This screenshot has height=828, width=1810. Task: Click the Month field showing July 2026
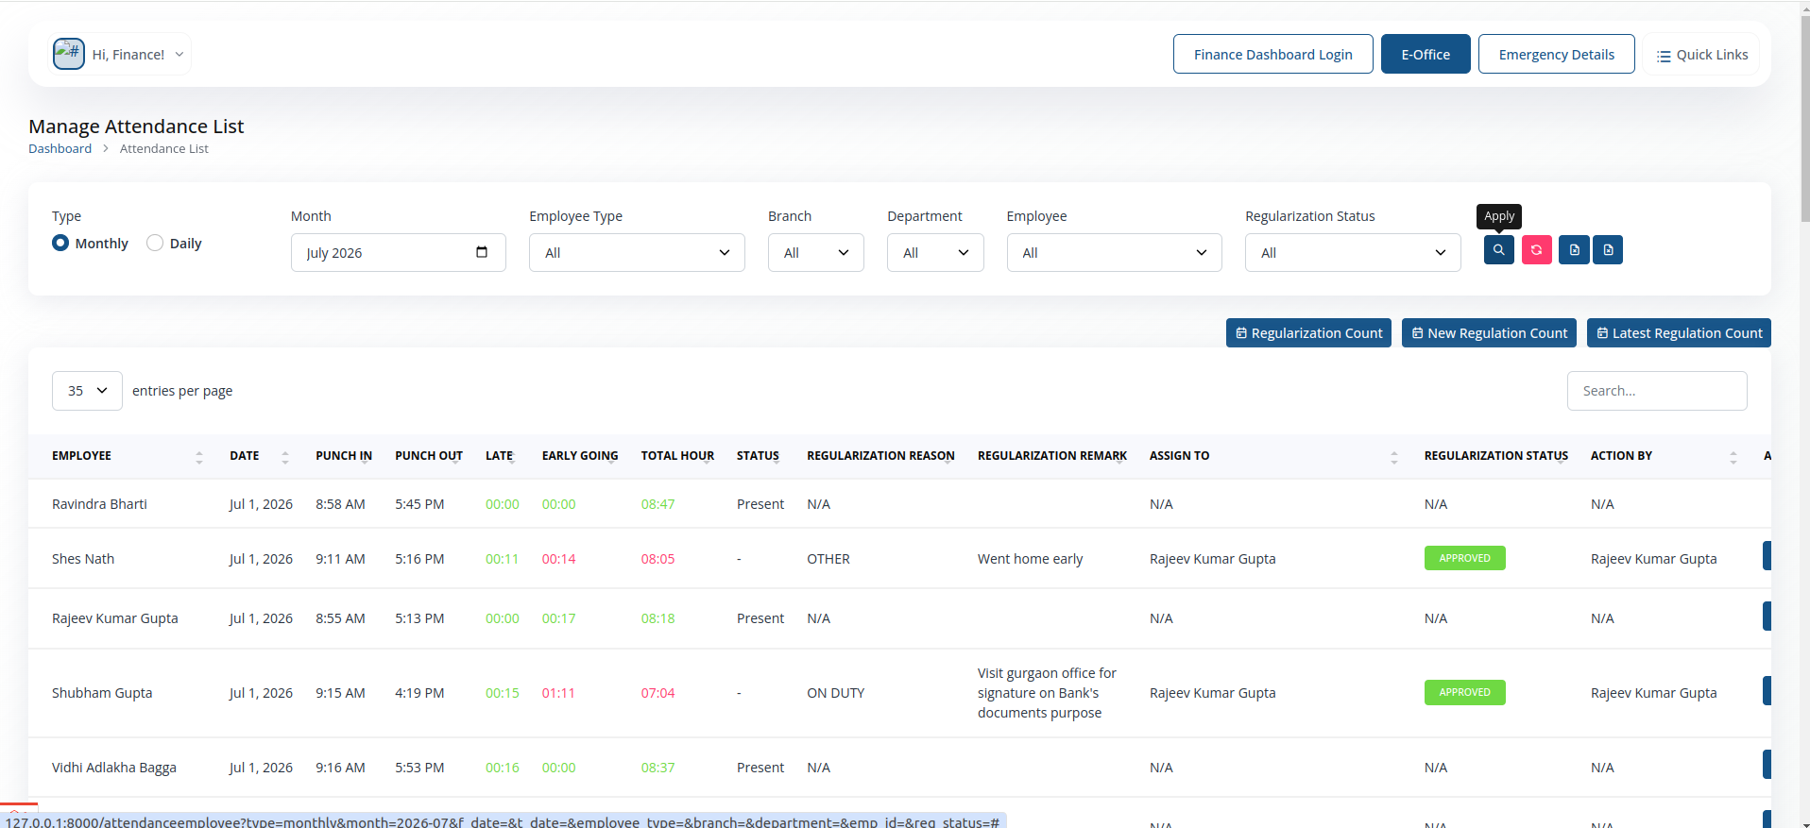click(398, 252)
